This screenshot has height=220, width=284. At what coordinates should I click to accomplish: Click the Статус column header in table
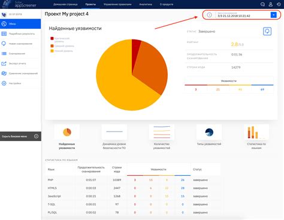pos(197,169)
